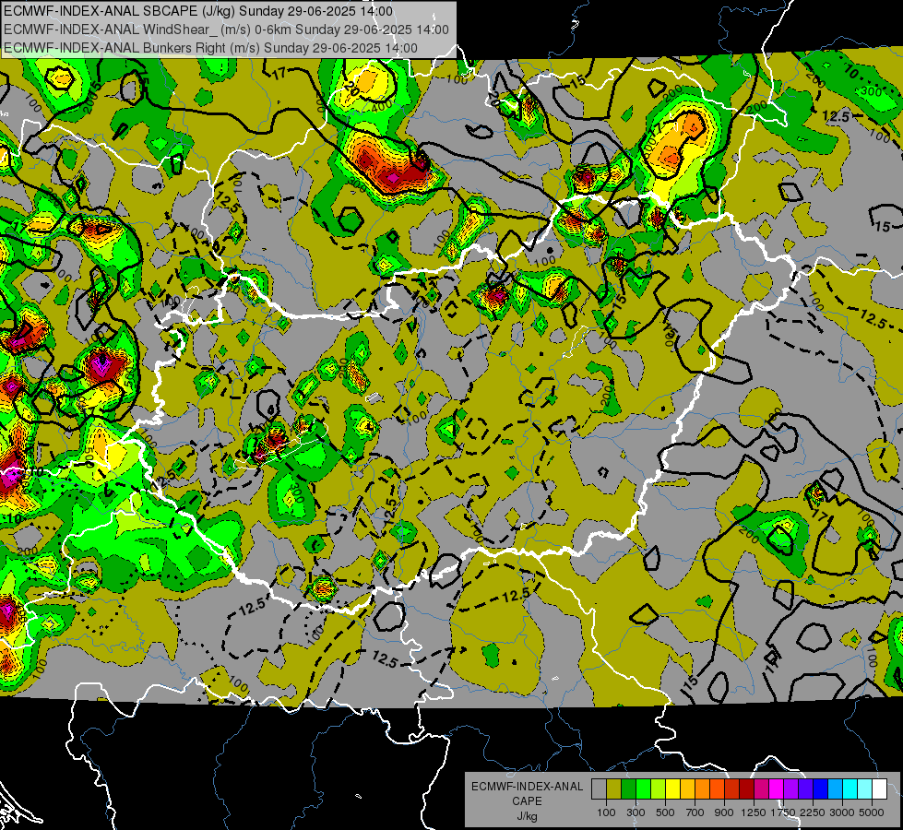The image size is (903, 830).
Task: Pick the orange swatch right of 700
Action: (703, 789)
